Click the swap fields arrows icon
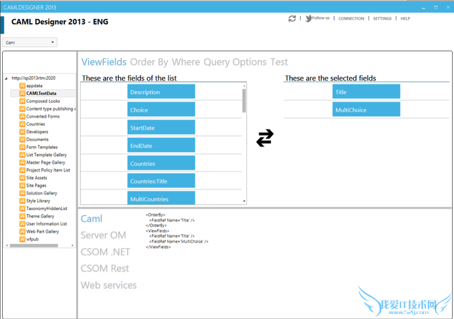This screenshot has height=319, width=454. 265,138
